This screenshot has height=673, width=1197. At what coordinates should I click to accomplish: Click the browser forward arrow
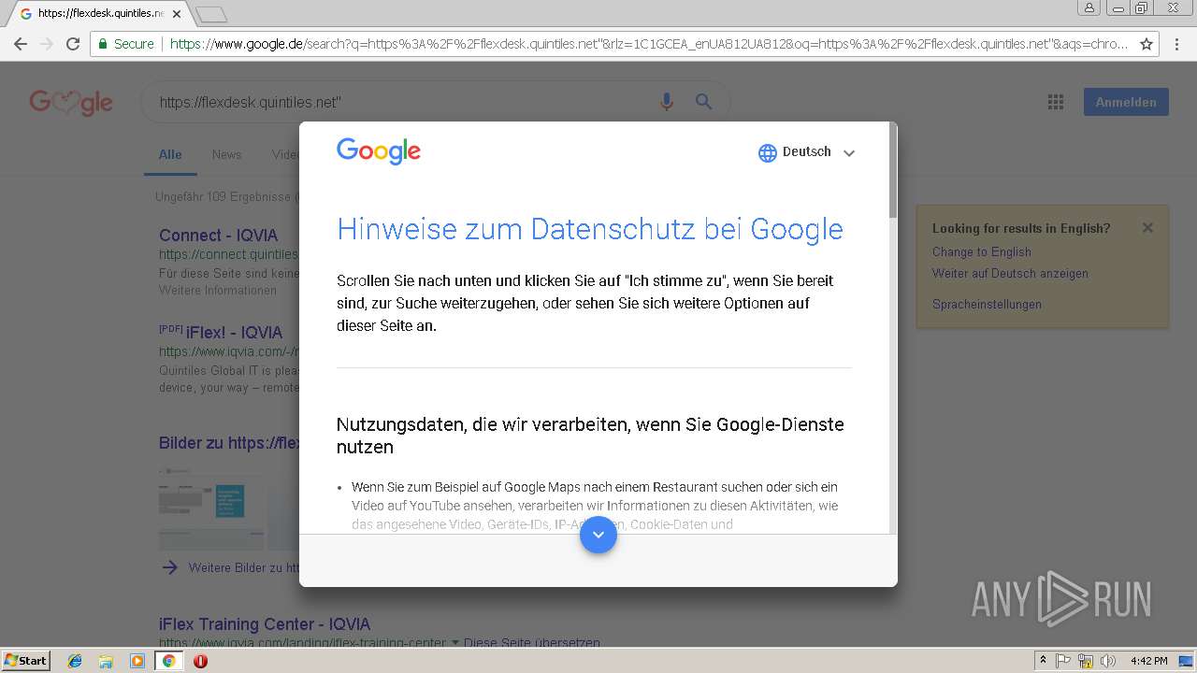(46, 44)
